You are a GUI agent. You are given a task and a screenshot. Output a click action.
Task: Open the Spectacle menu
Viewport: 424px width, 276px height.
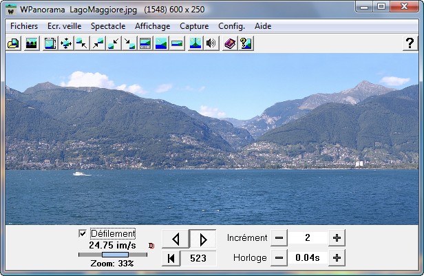pyautogui.click(x=108, y=26)
